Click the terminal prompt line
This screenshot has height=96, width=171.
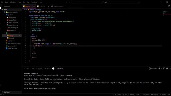coord(40,89)
